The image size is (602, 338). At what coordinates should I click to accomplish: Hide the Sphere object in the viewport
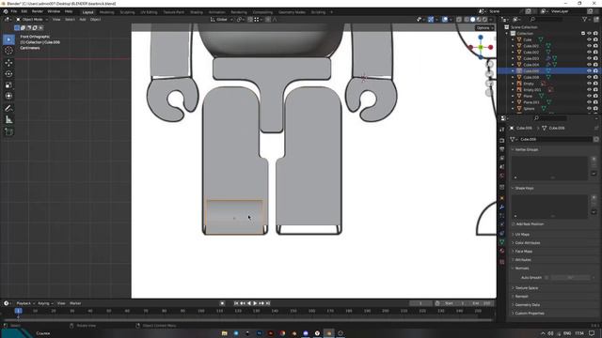[589, 109]
